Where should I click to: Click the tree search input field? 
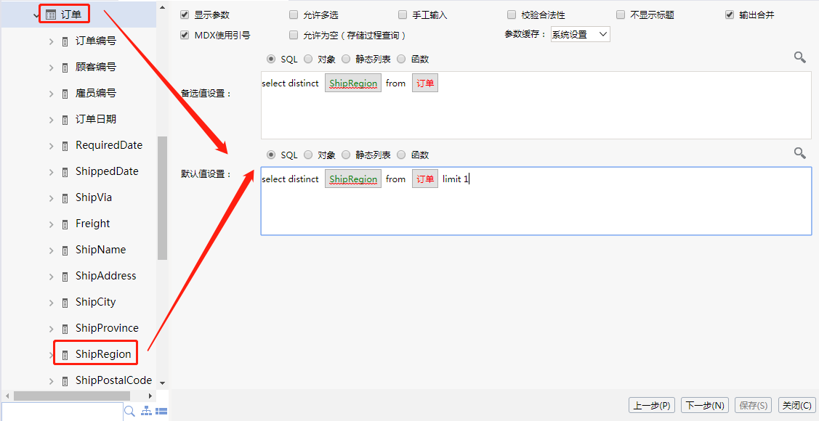[62, 412]
